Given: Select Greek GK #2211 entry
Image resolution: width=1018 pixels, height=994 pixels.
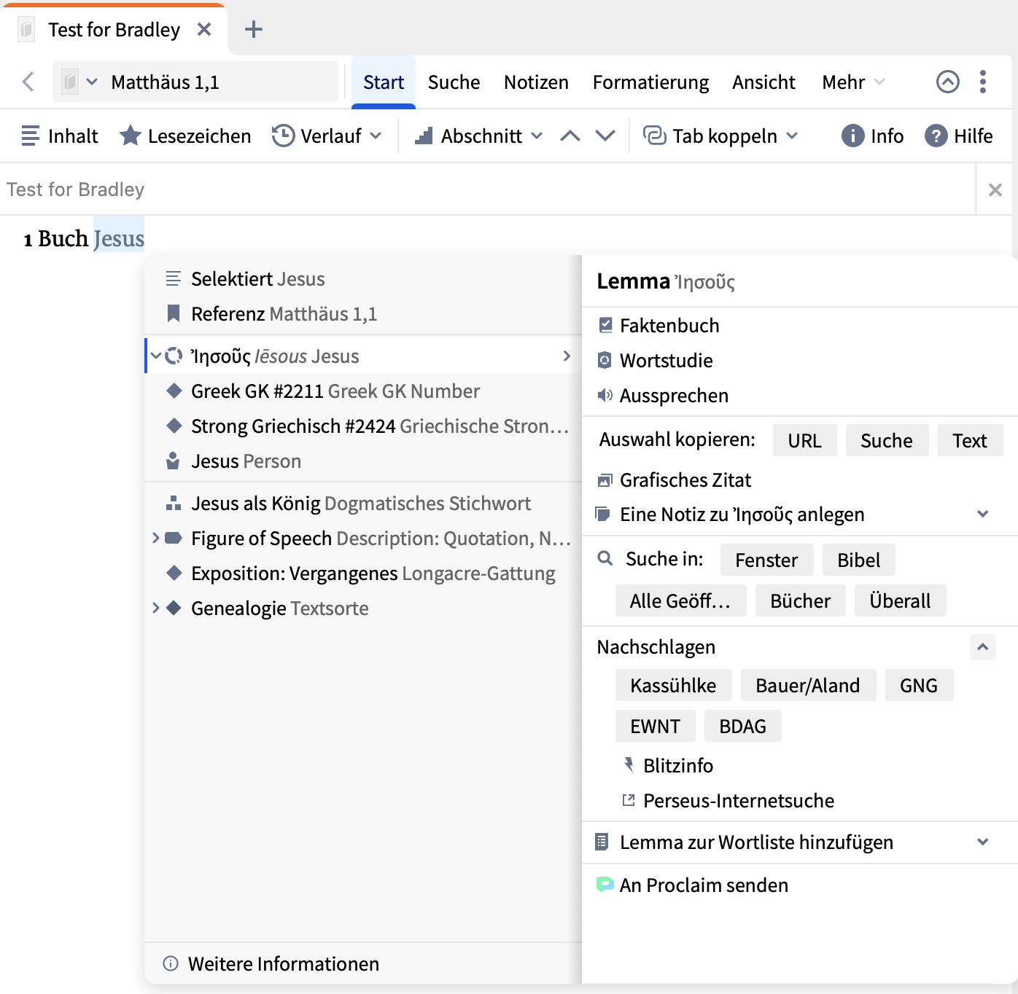Looking at the screenshot, I should 363,391.
